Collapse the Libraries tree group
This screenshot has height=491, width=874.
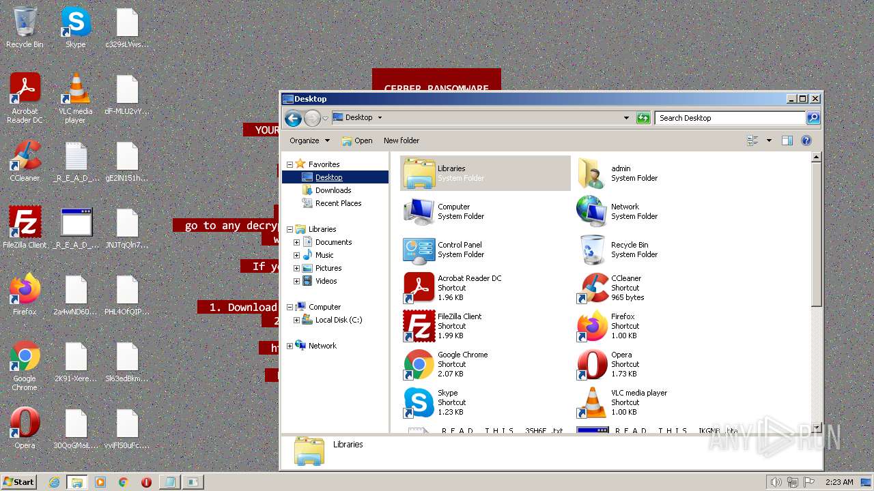click(290, 229)
